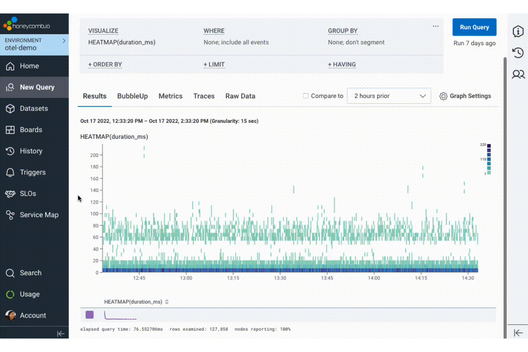
Task: Open the Datasets section in the sidebar
Action: point(11,108)
